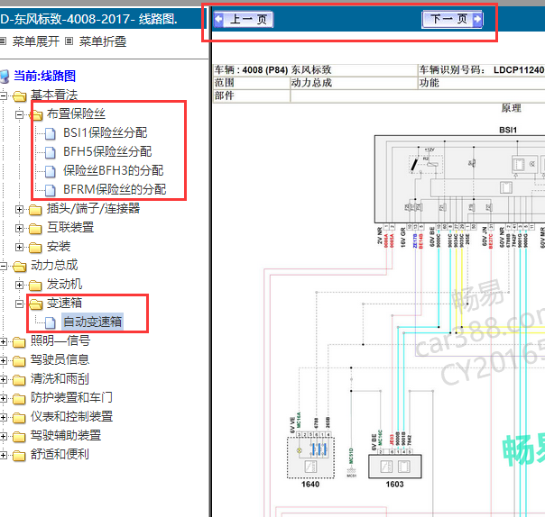Expand the 发动机 folder

tap(20, 285)
